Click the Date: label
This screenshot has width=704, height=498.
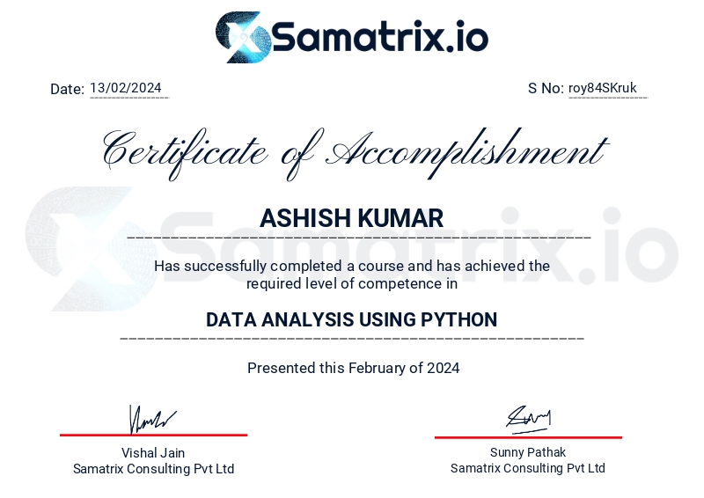67,89
